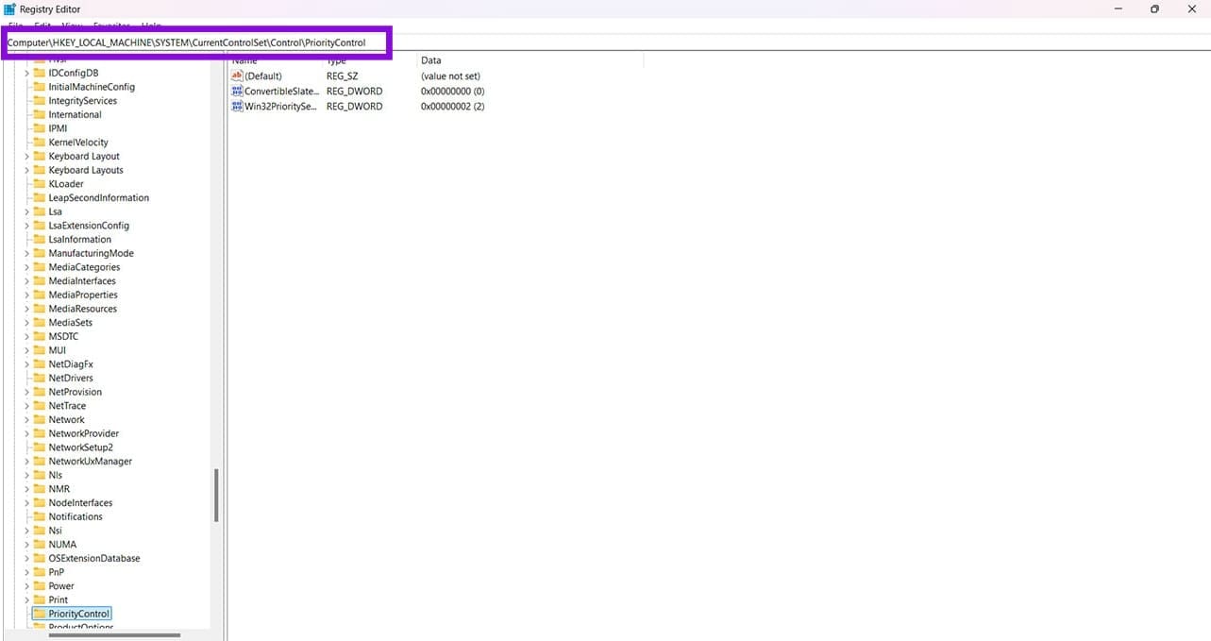Select the Win32PrioritySeparation value name

tap(282, 107)
